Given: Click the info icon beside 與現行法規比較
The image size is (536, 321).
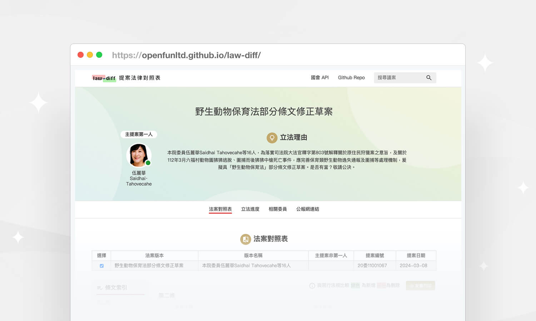Looking at the screenshot, I should [x=312, y=286].
